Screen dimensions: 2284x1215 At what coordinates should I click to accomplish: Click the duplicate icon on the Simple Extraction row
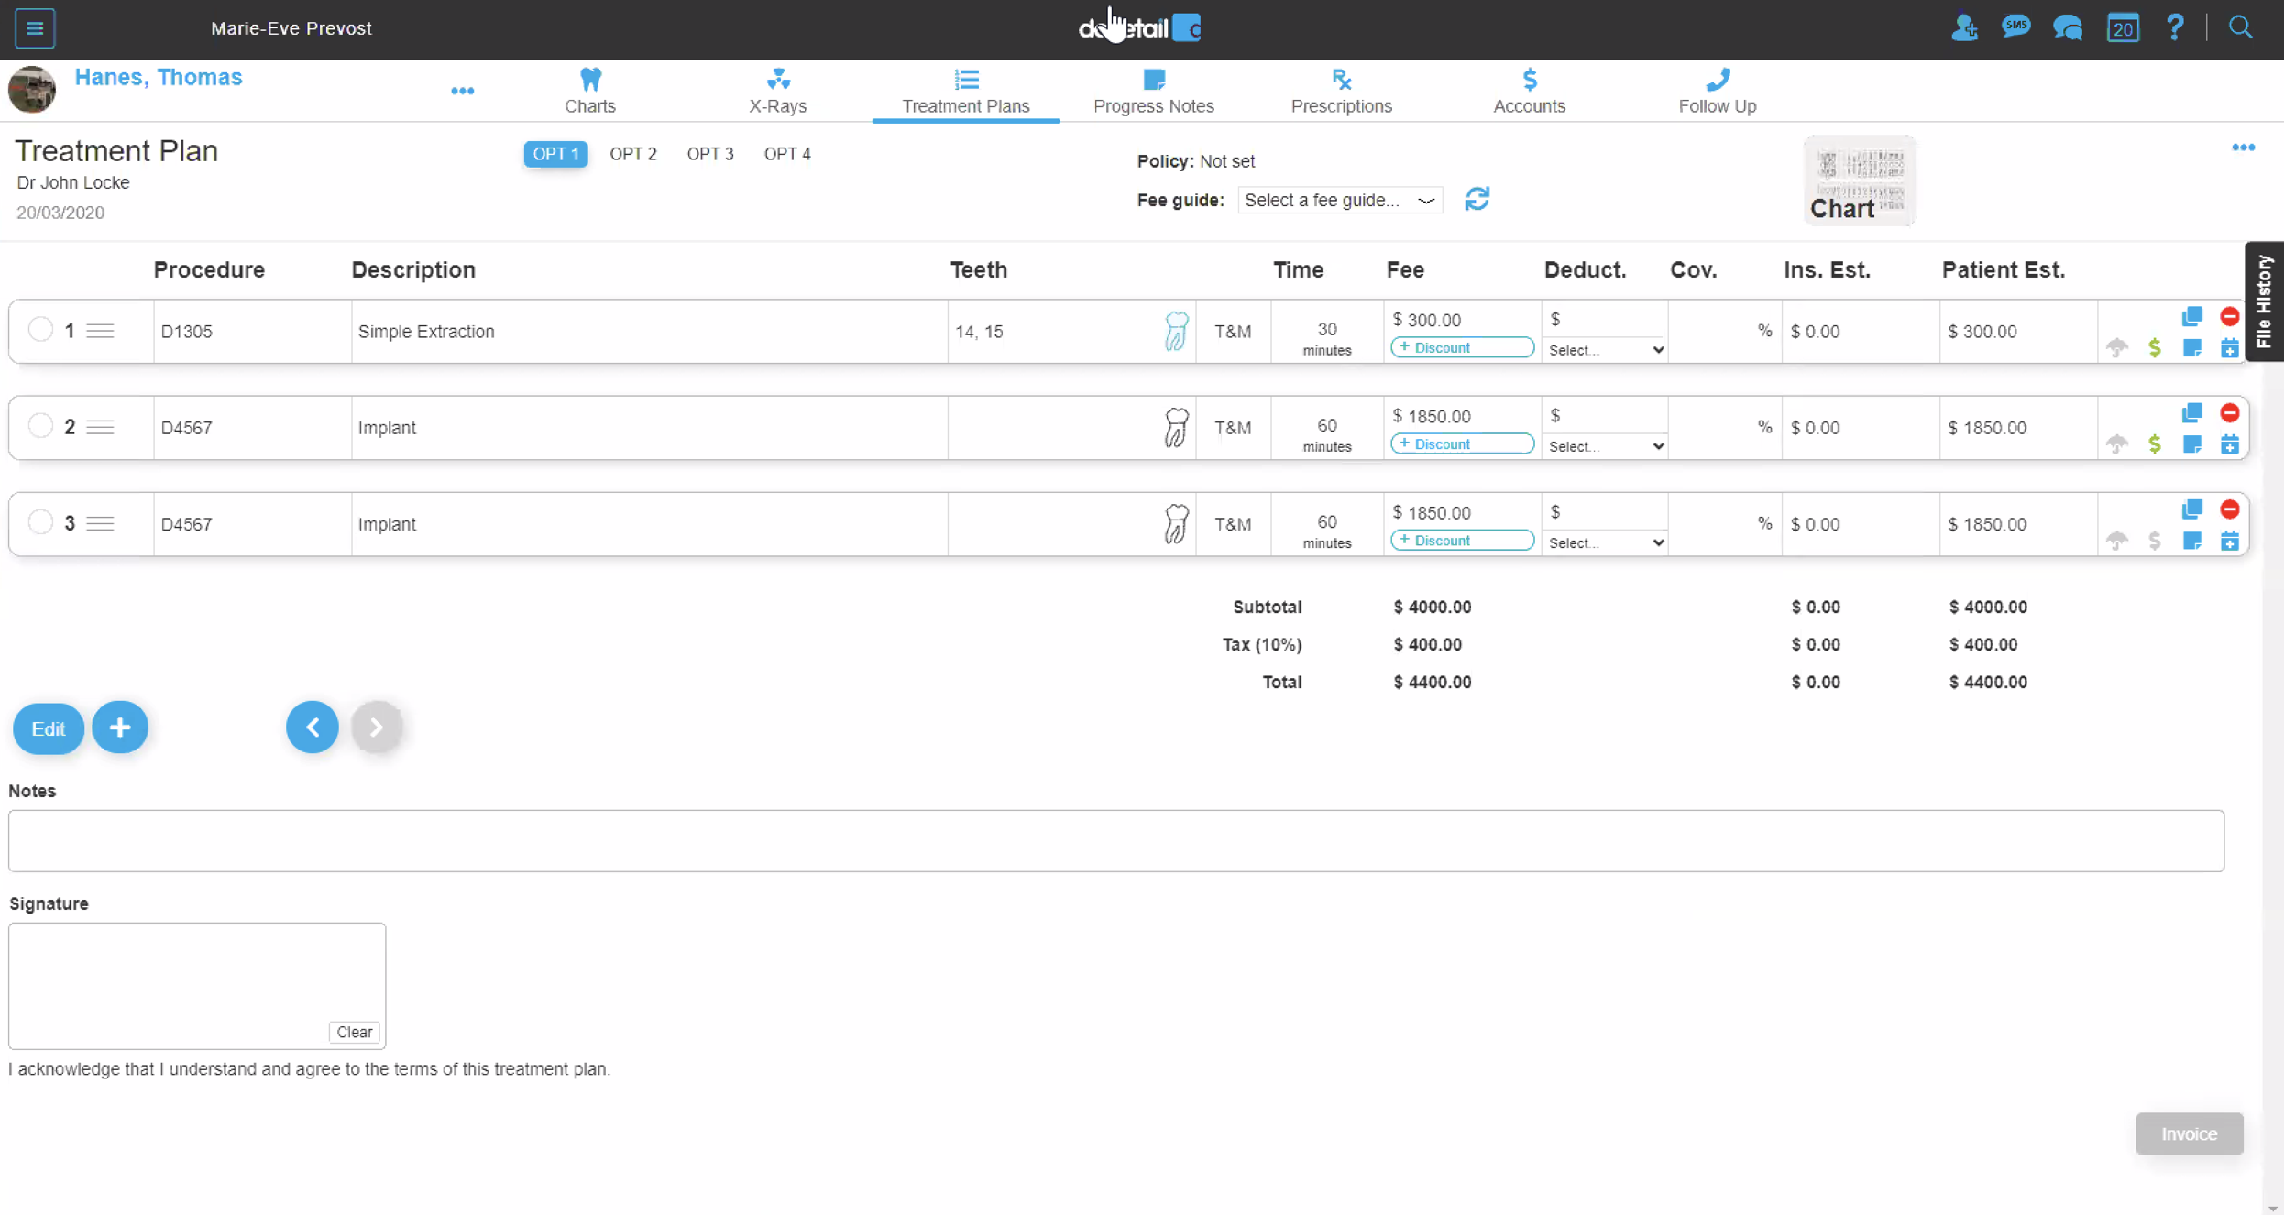[2192, 316]
